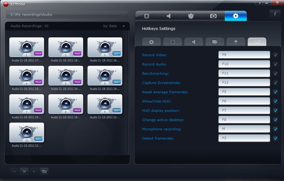Minimize the Action! window

pos(266,3)
